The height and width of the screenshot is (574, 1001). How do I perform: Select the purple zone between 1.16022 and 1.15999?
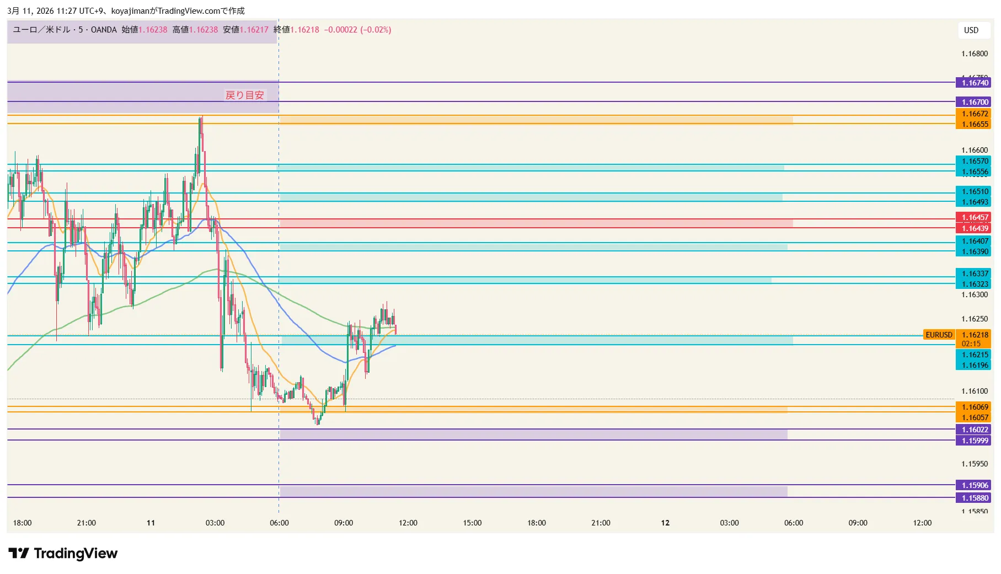tap(533, 434)
